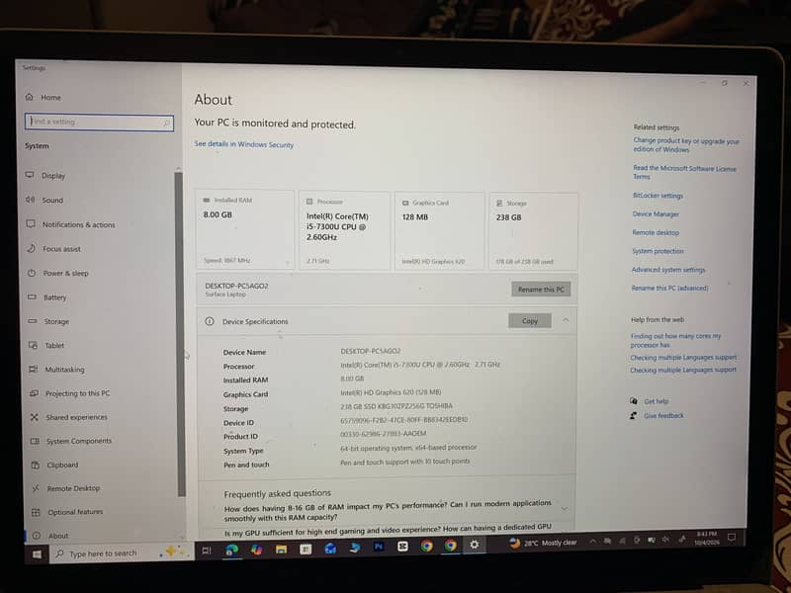The width and height of the screenshot is (791, 593).
Task: Open the first Chrome taskbar icon
Action: click(x=427, y=546)
